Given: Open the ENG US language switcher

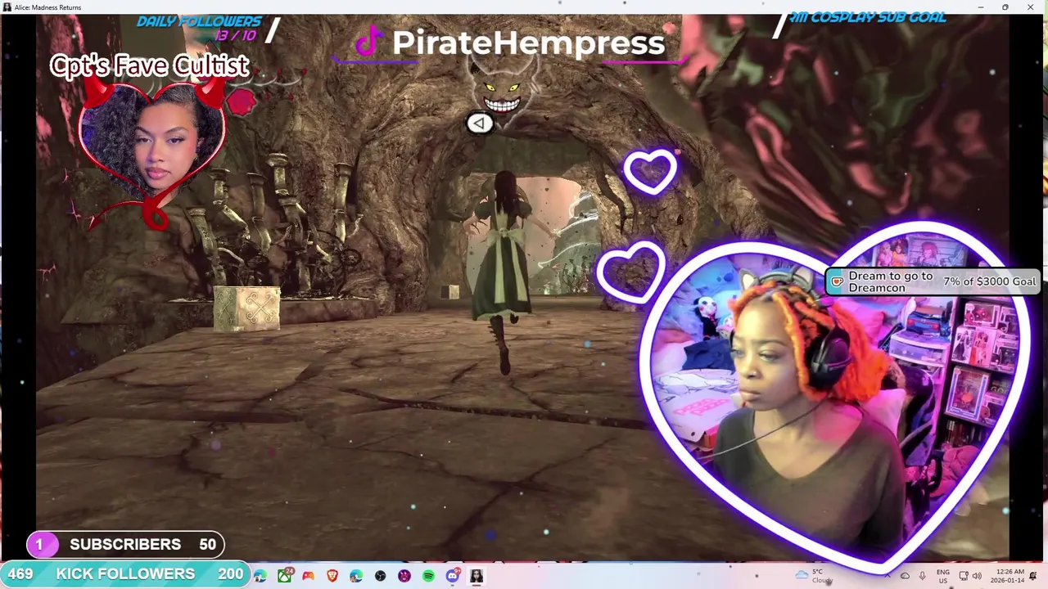Looking at the screenshot, I should click(x=943, y=576).
